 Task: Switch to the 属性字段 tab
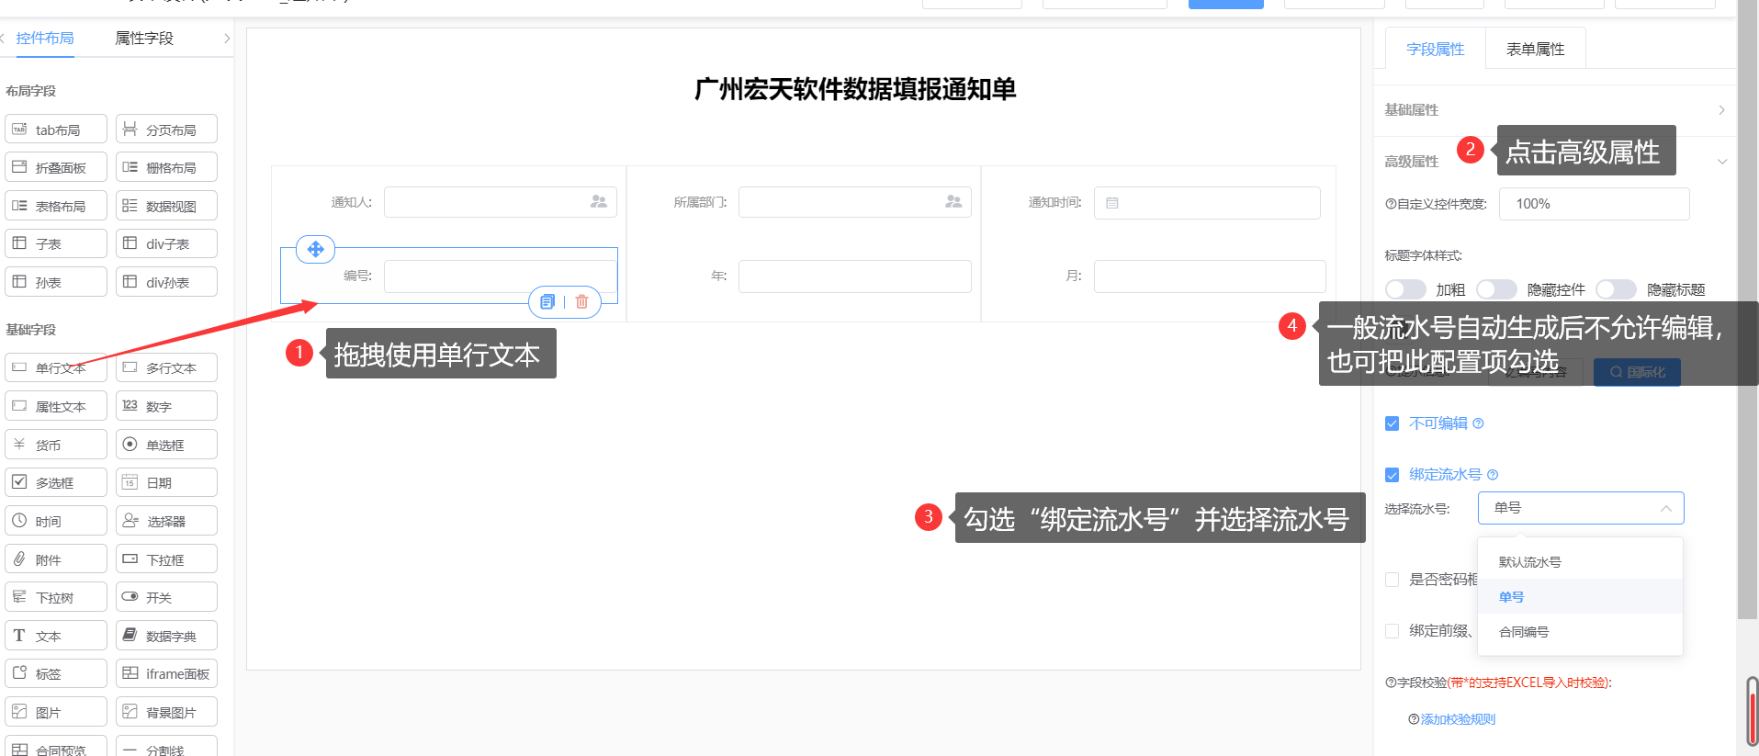144,39
